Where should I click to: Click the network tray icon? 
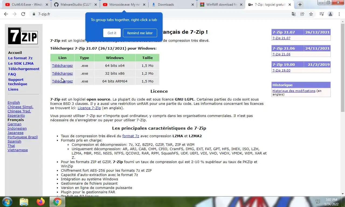coord(318,202)
